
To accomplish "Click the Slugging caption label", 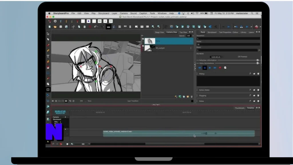I will pos(203,96).
